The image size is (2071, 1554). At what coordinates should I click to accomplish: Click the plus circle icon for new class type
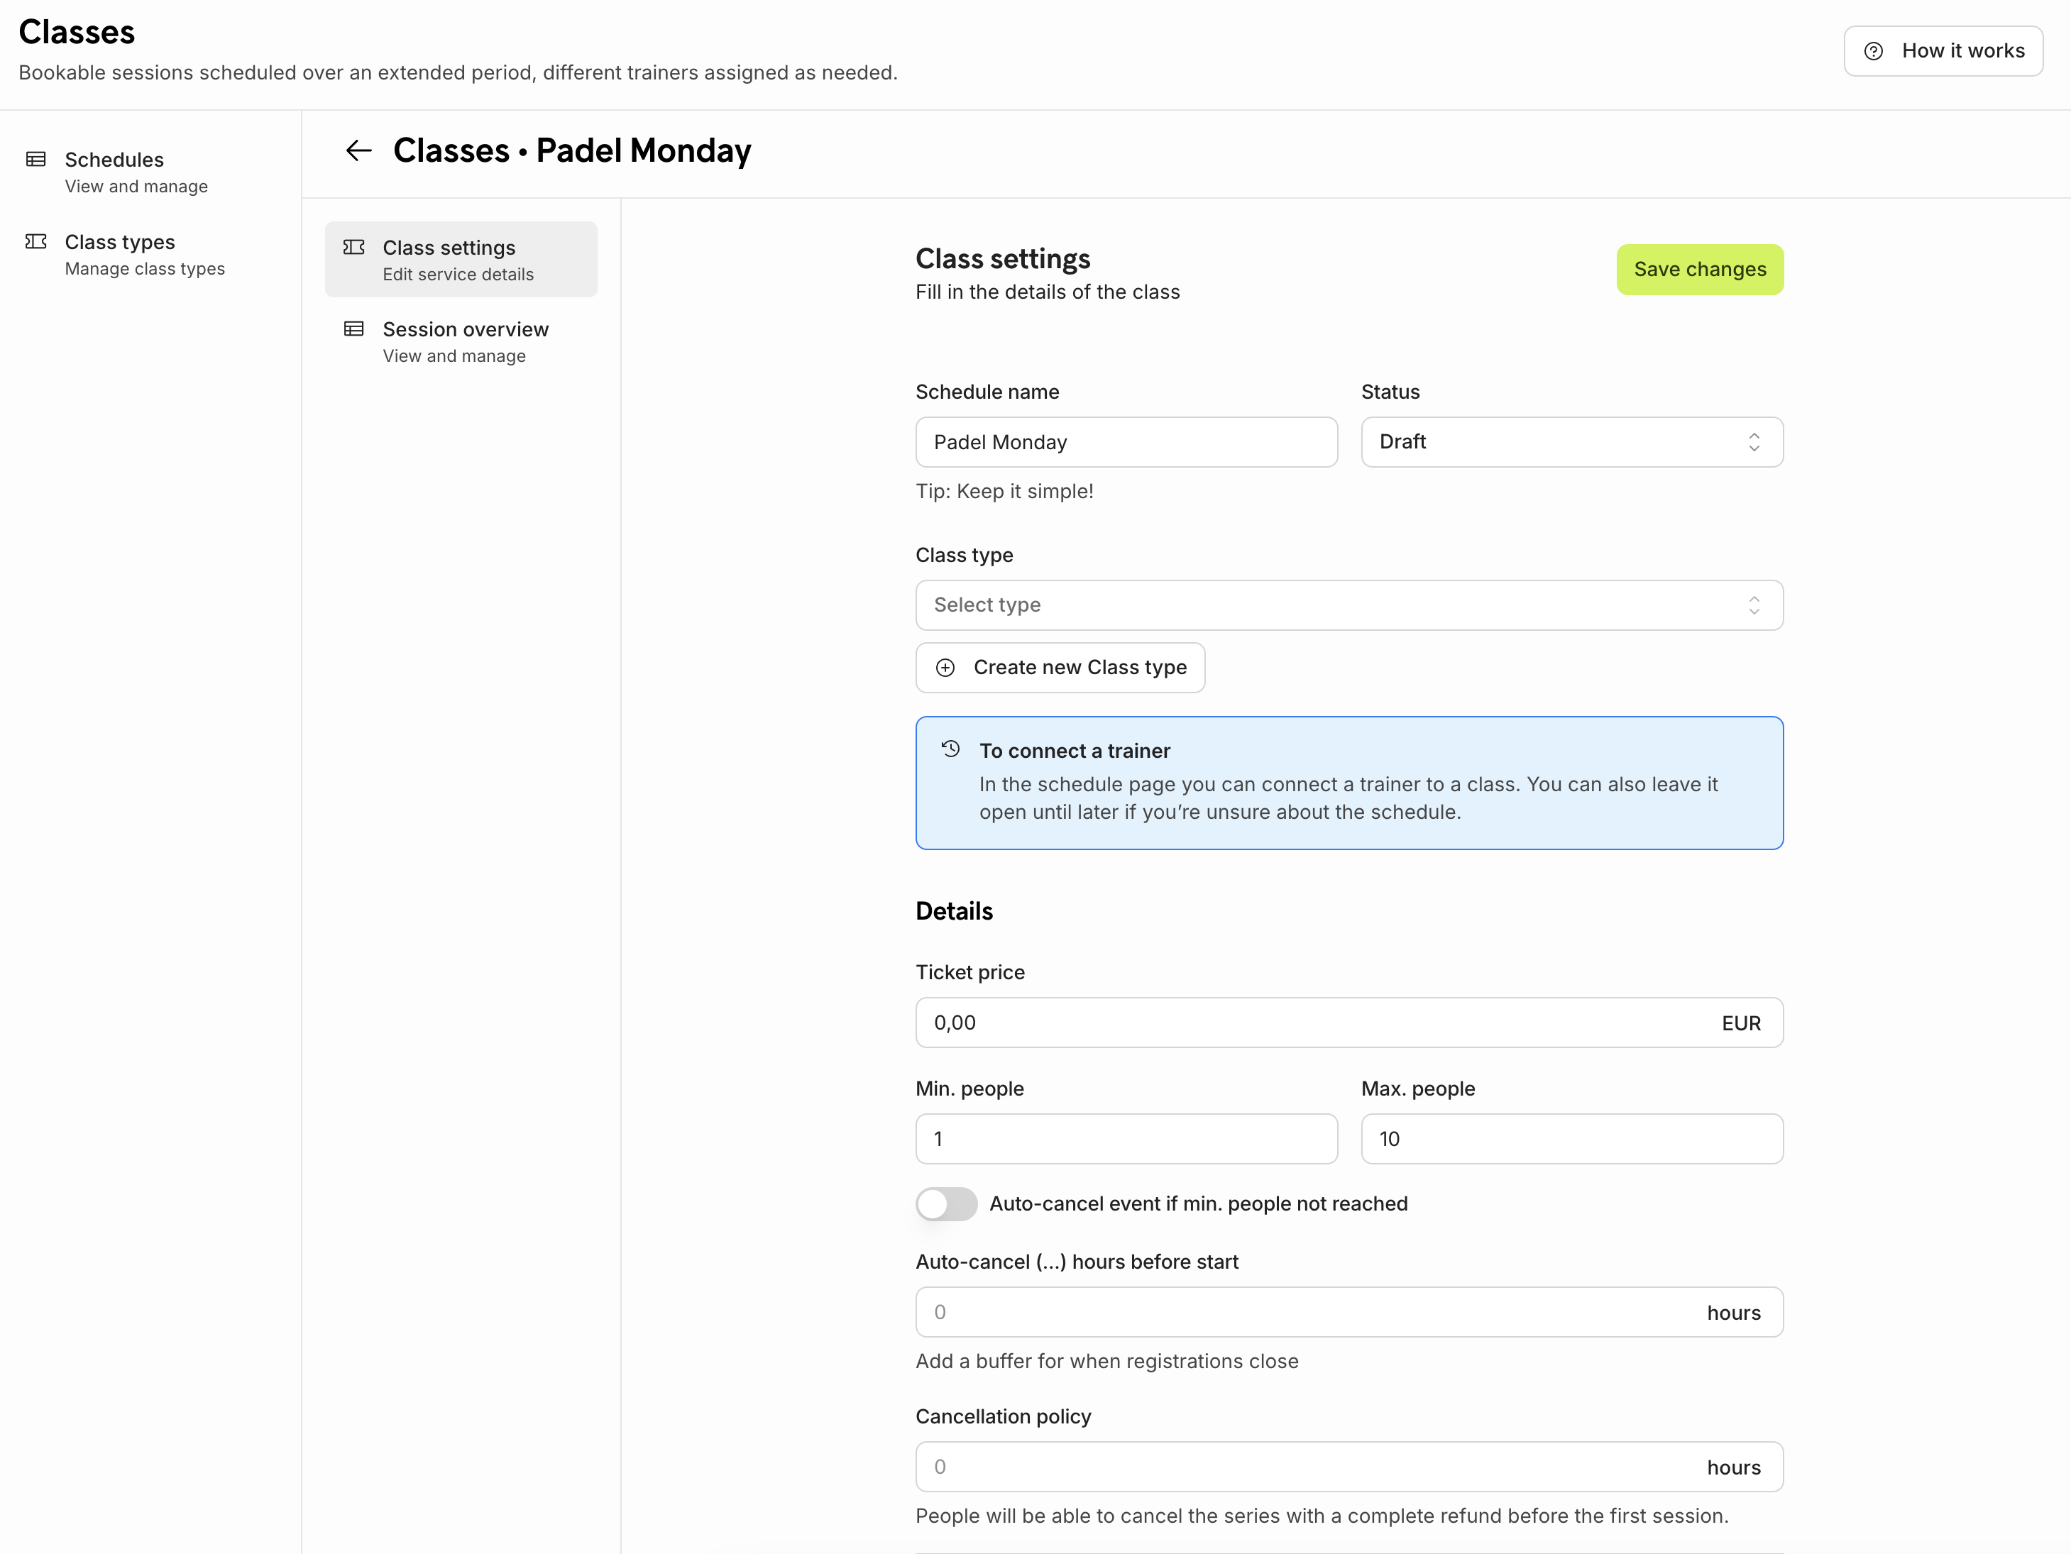(945, 668)
